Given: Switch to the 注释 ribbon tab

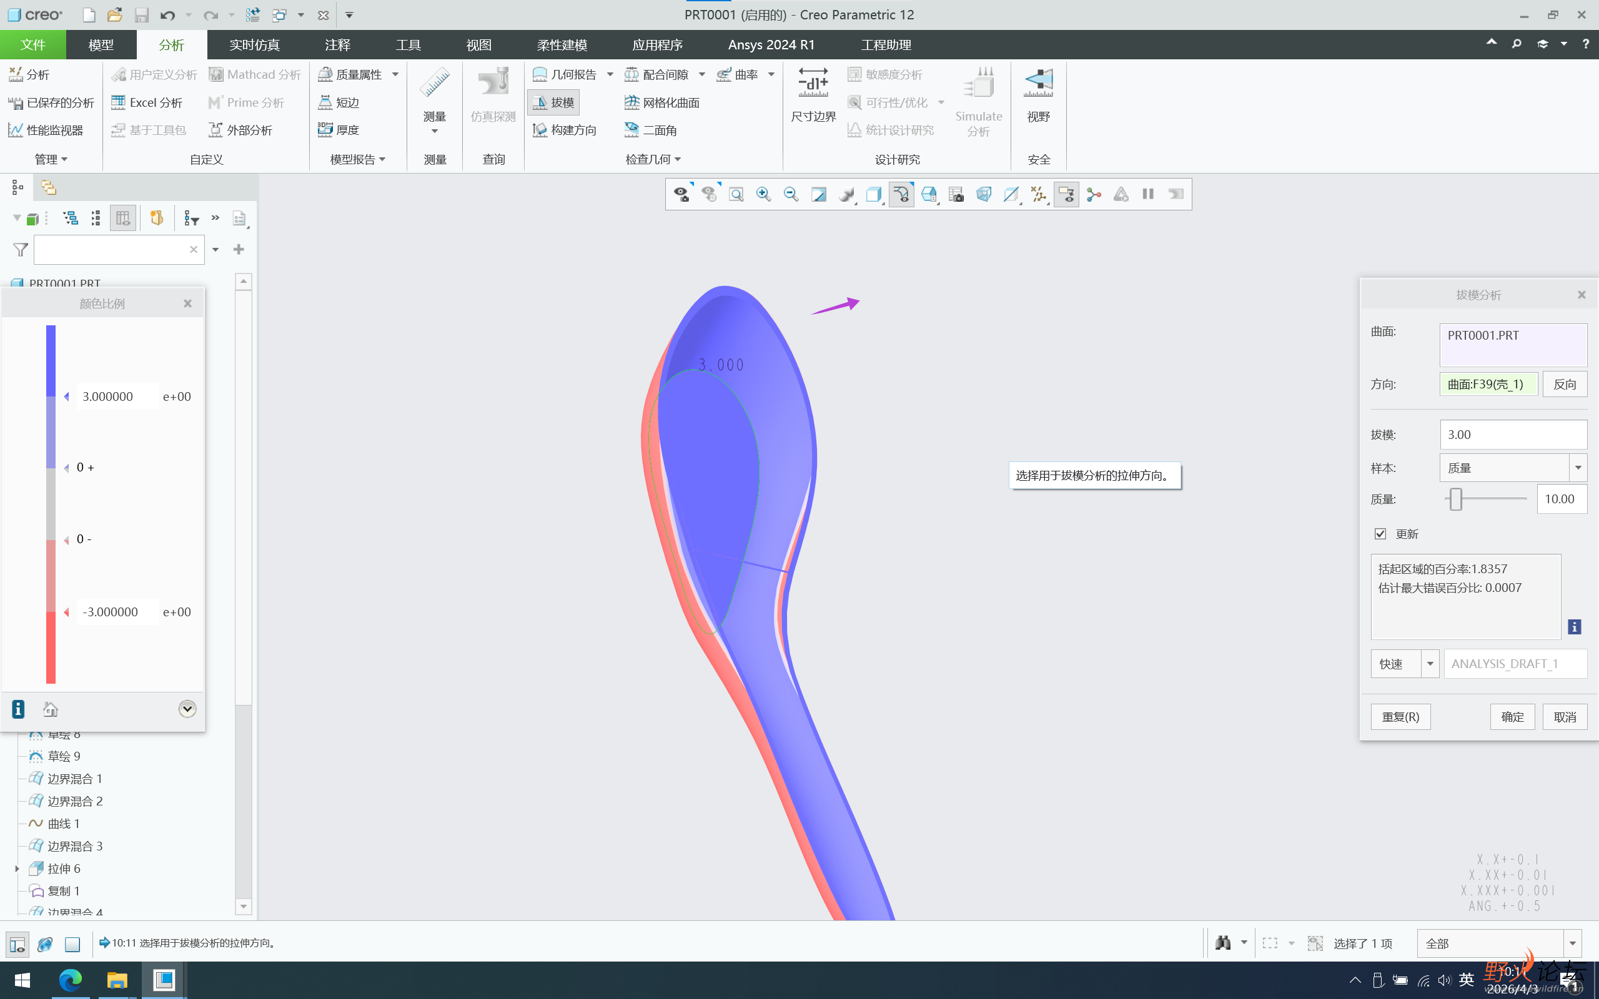Looking at the screenshot, I should click(x=338, y=45).
